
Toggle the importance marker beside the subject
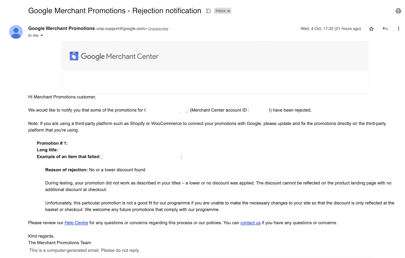(x=208, y=11)
